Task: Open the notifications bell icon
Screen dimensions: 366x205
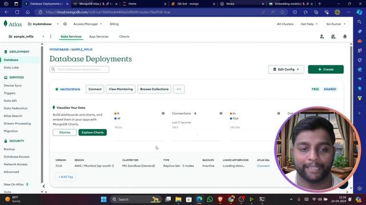Action: [x=345, y=36]
